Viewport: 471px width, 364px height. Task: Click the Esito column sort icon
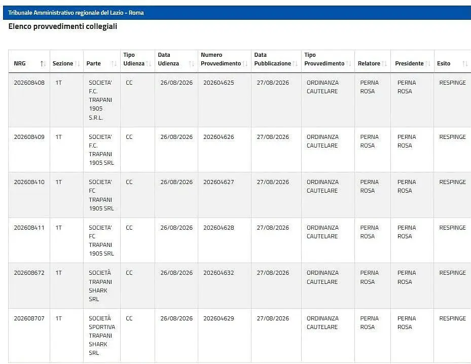(465, 63)
